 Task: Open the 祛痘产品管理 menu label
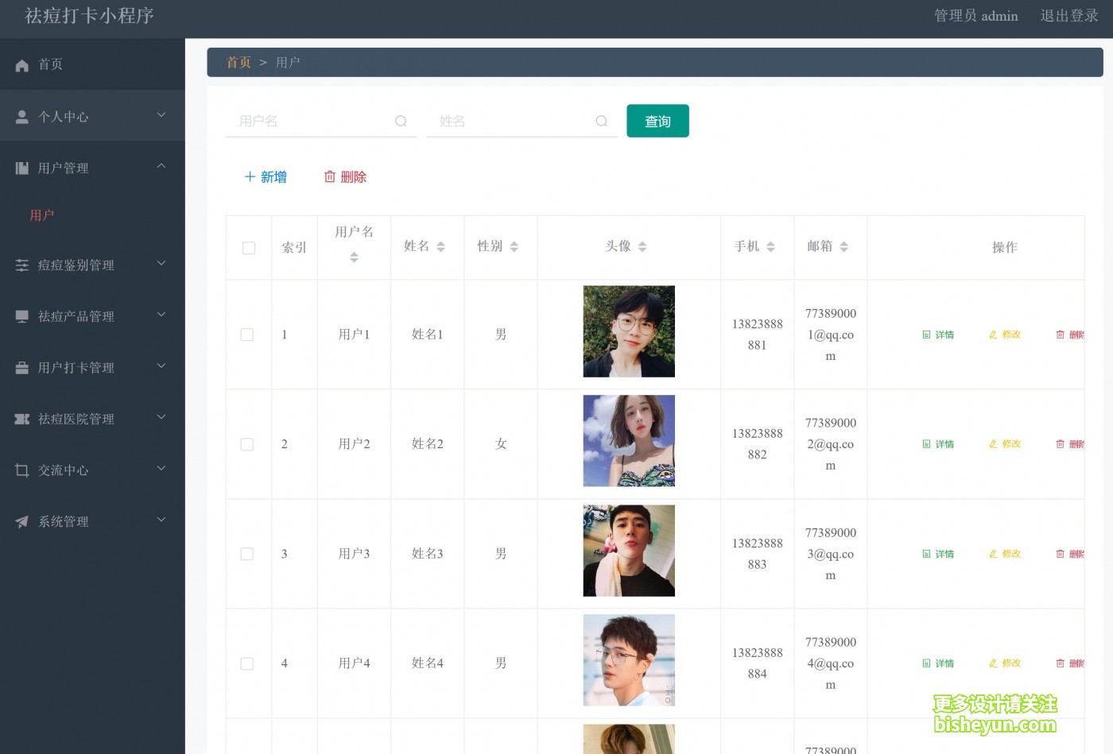click(x=76, y=316)
